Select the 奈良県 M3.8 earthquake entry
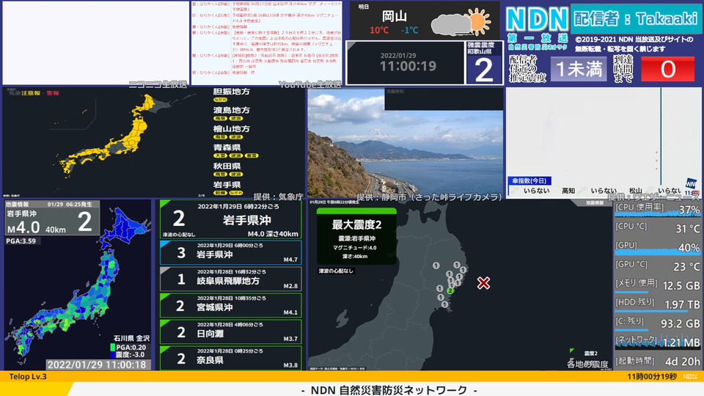The height and width of the screenshot is (396, 704). pos(231,358)
